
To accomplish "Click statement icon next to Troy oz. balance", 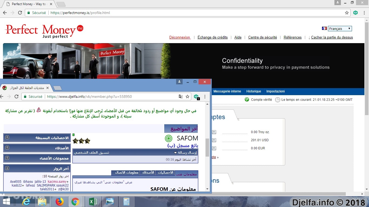I will [x=214, y=132].
